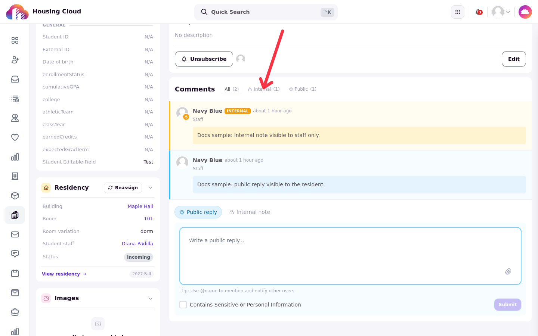Image resolution: width=538 pixels, height=336 pixels.
Task: Check Contains Sensitive or Personal Information
Action: pyautogui.click(x=183, y=305)
